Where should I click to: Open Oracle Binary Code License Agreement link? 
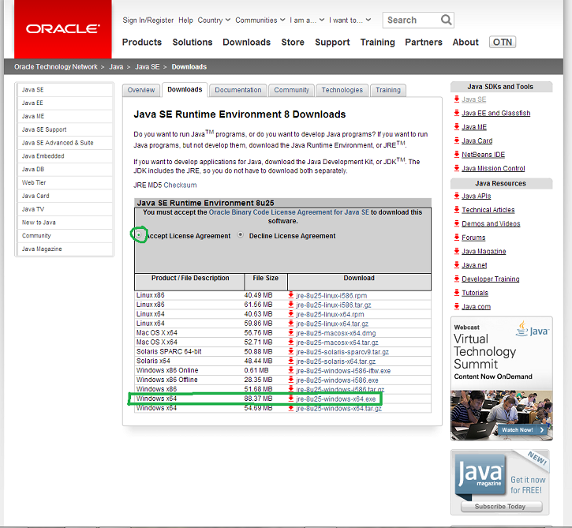[289, 212]
